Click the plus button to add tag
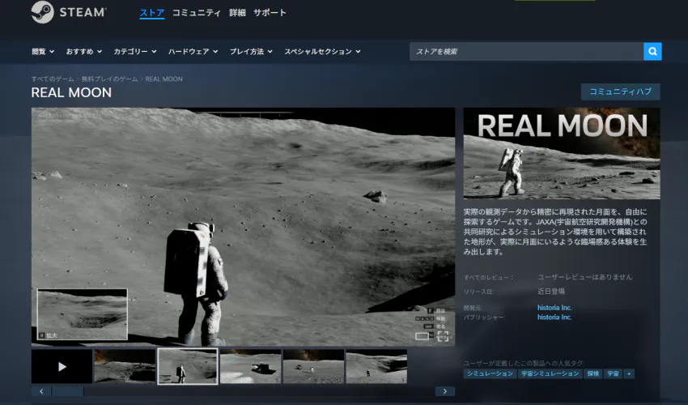The height and width of the screenshot is (405, 688). (629, 373)
